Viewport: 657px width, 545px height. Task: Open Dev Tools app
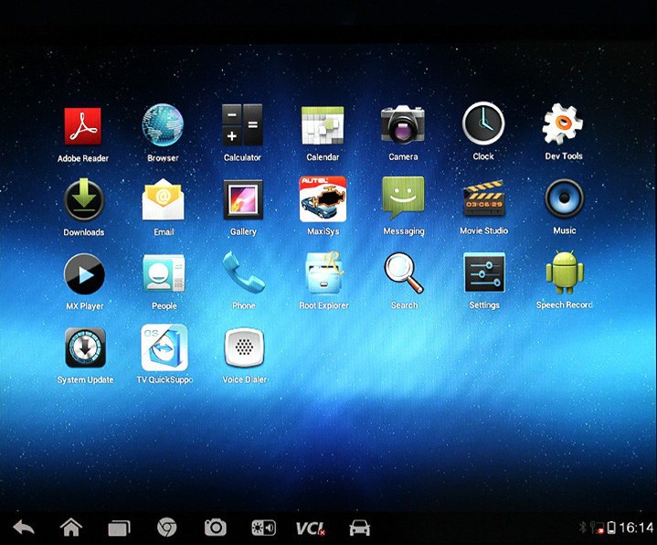pyautogui.click(x=563, y=124)
